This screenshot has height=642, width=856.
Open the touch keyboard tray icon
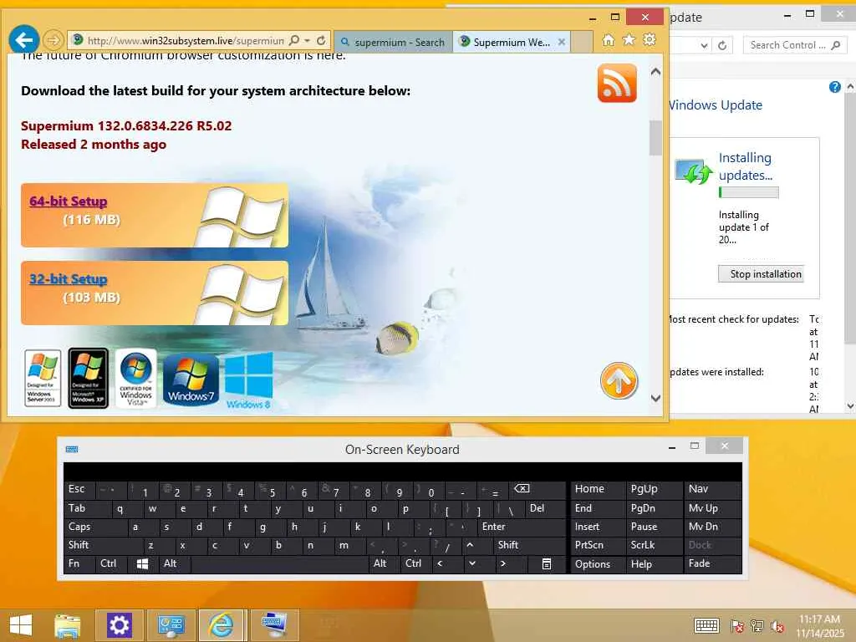pos(706,626)
